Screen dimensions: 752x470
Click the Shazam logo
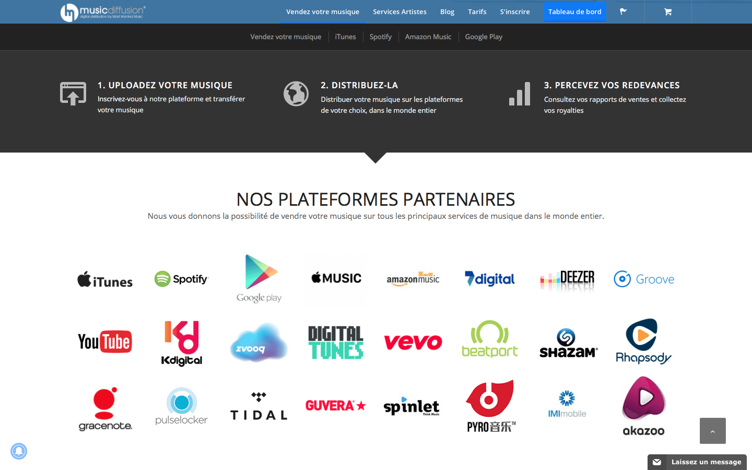568,343
